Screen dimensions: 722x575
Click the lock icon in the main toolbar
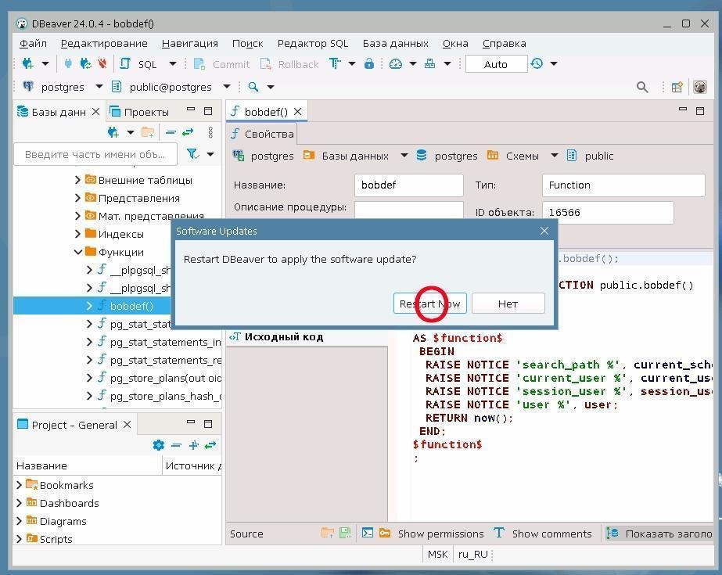coord(369,64)
